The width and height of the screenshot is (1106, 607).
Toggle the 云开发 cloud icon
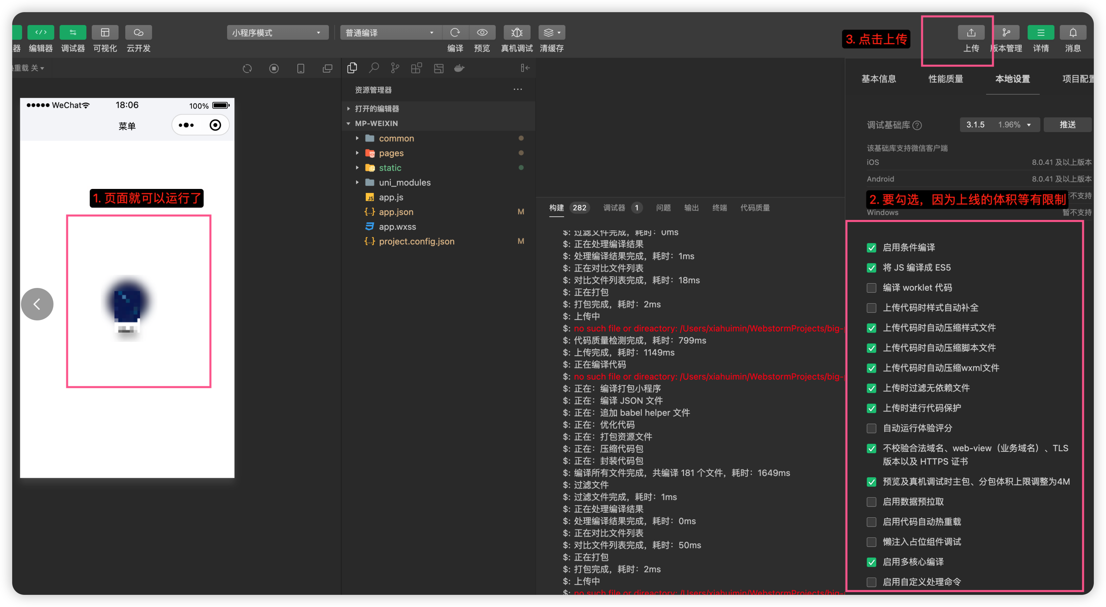138,32
